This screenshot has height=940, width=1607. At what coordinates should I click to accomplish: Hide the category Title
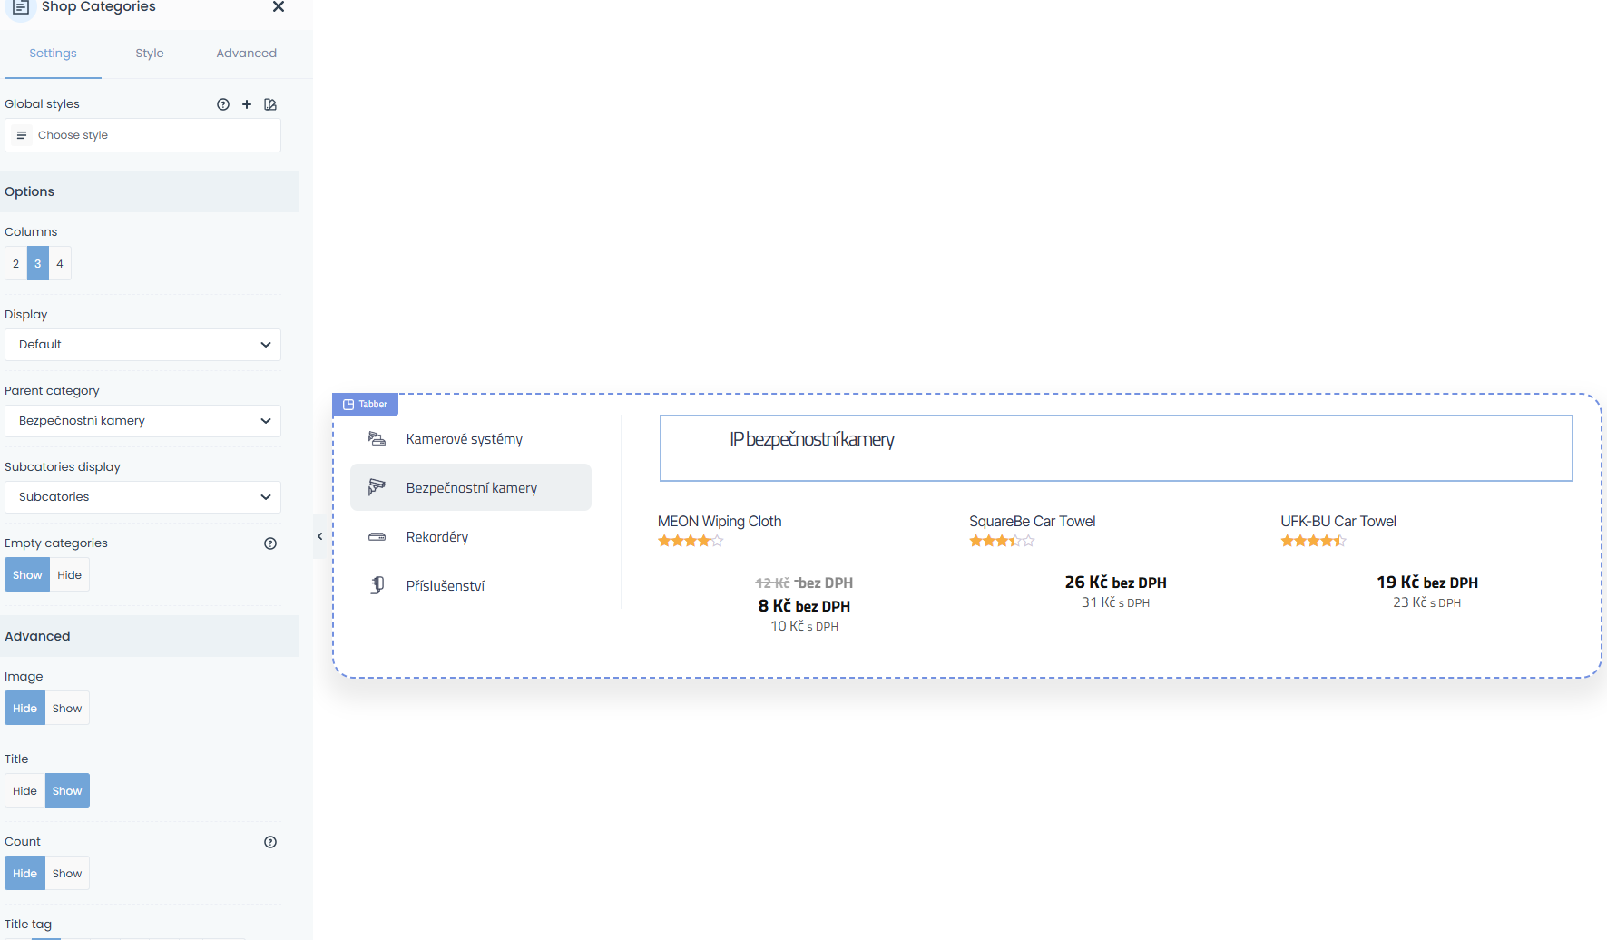pos(24,791)
